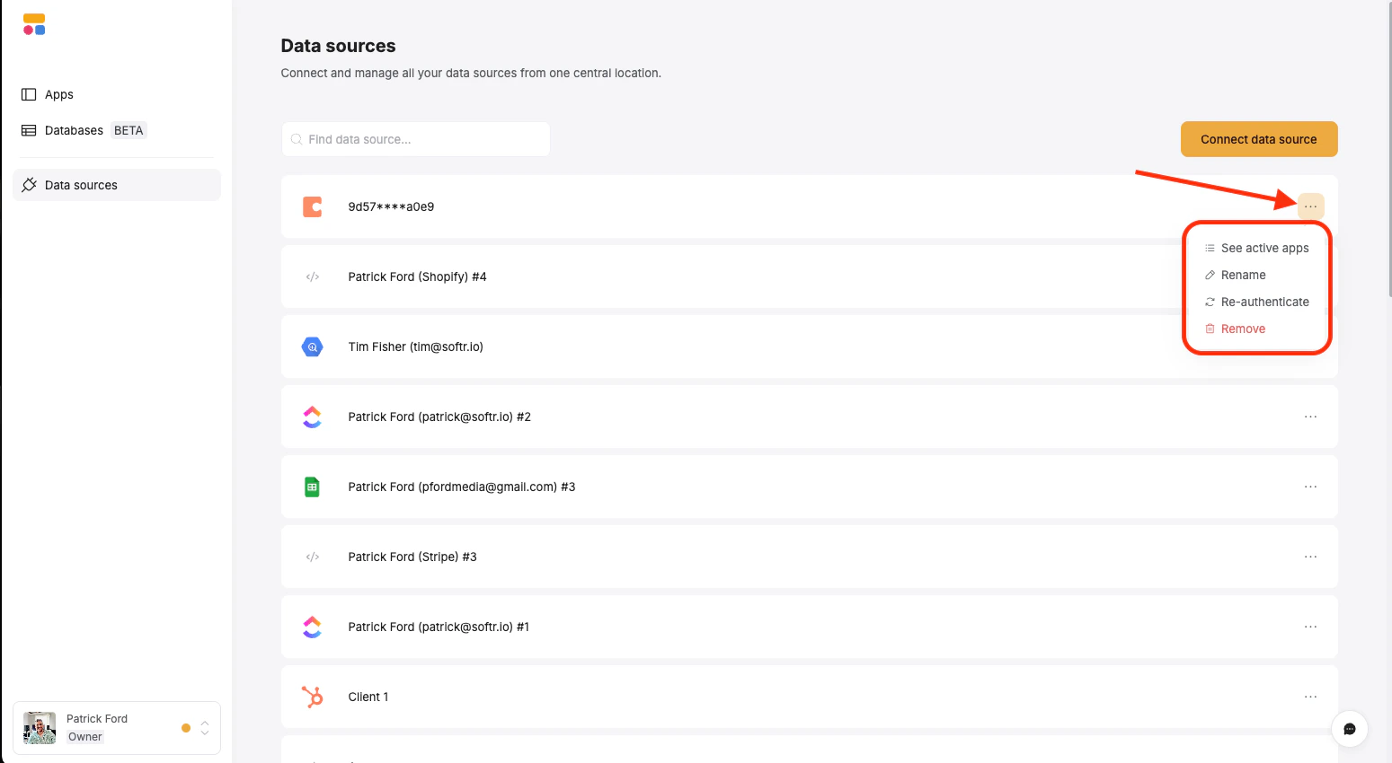Screen dimensions: 1392x763
Task: Click the Connect data source button
Action: point(1258,139)
